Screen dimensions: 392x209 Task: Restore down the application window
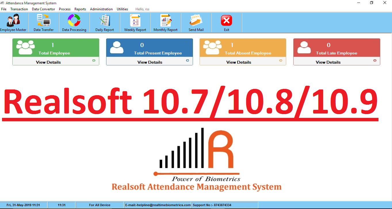tap(372, 3)
